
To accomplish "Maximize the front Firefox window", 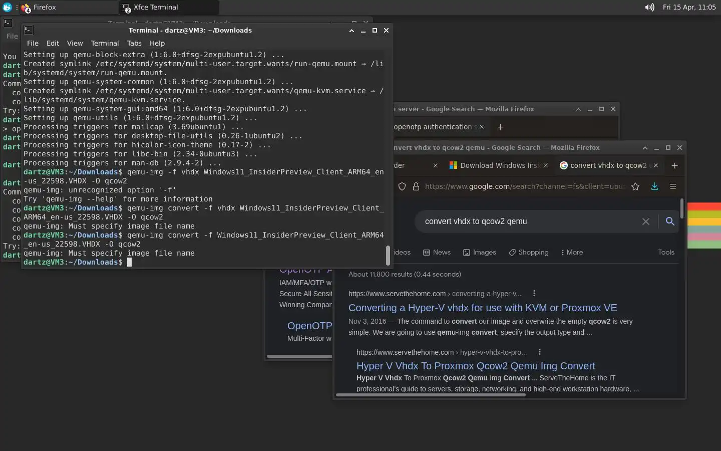I will tap(668, 147).
